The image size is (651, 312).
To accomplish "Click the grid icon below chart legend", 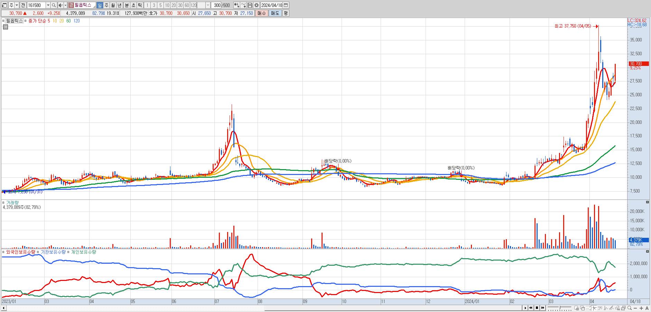I will (x=5, y=27).
